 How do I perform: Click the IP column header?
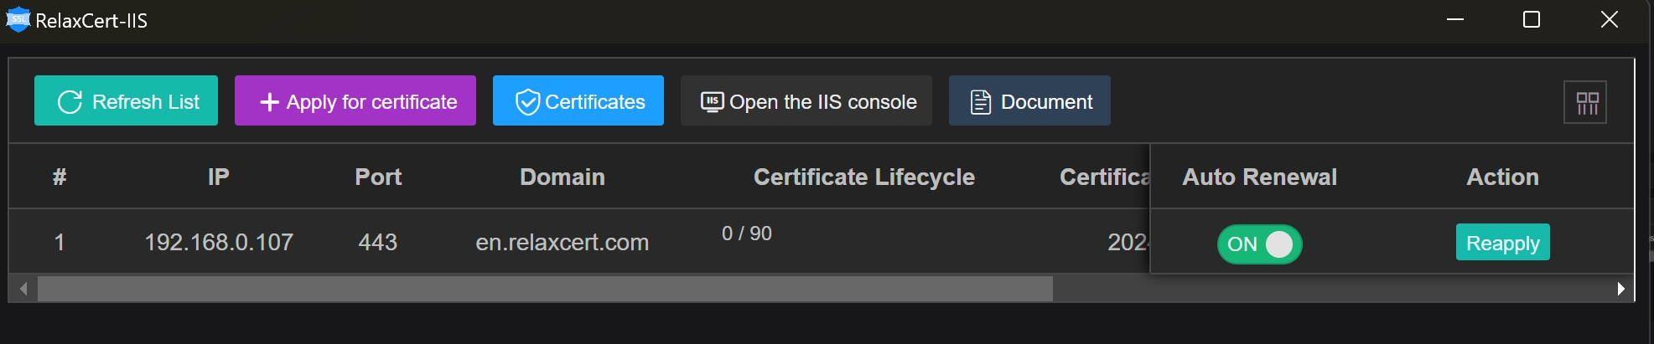click(x=218, y=177)
